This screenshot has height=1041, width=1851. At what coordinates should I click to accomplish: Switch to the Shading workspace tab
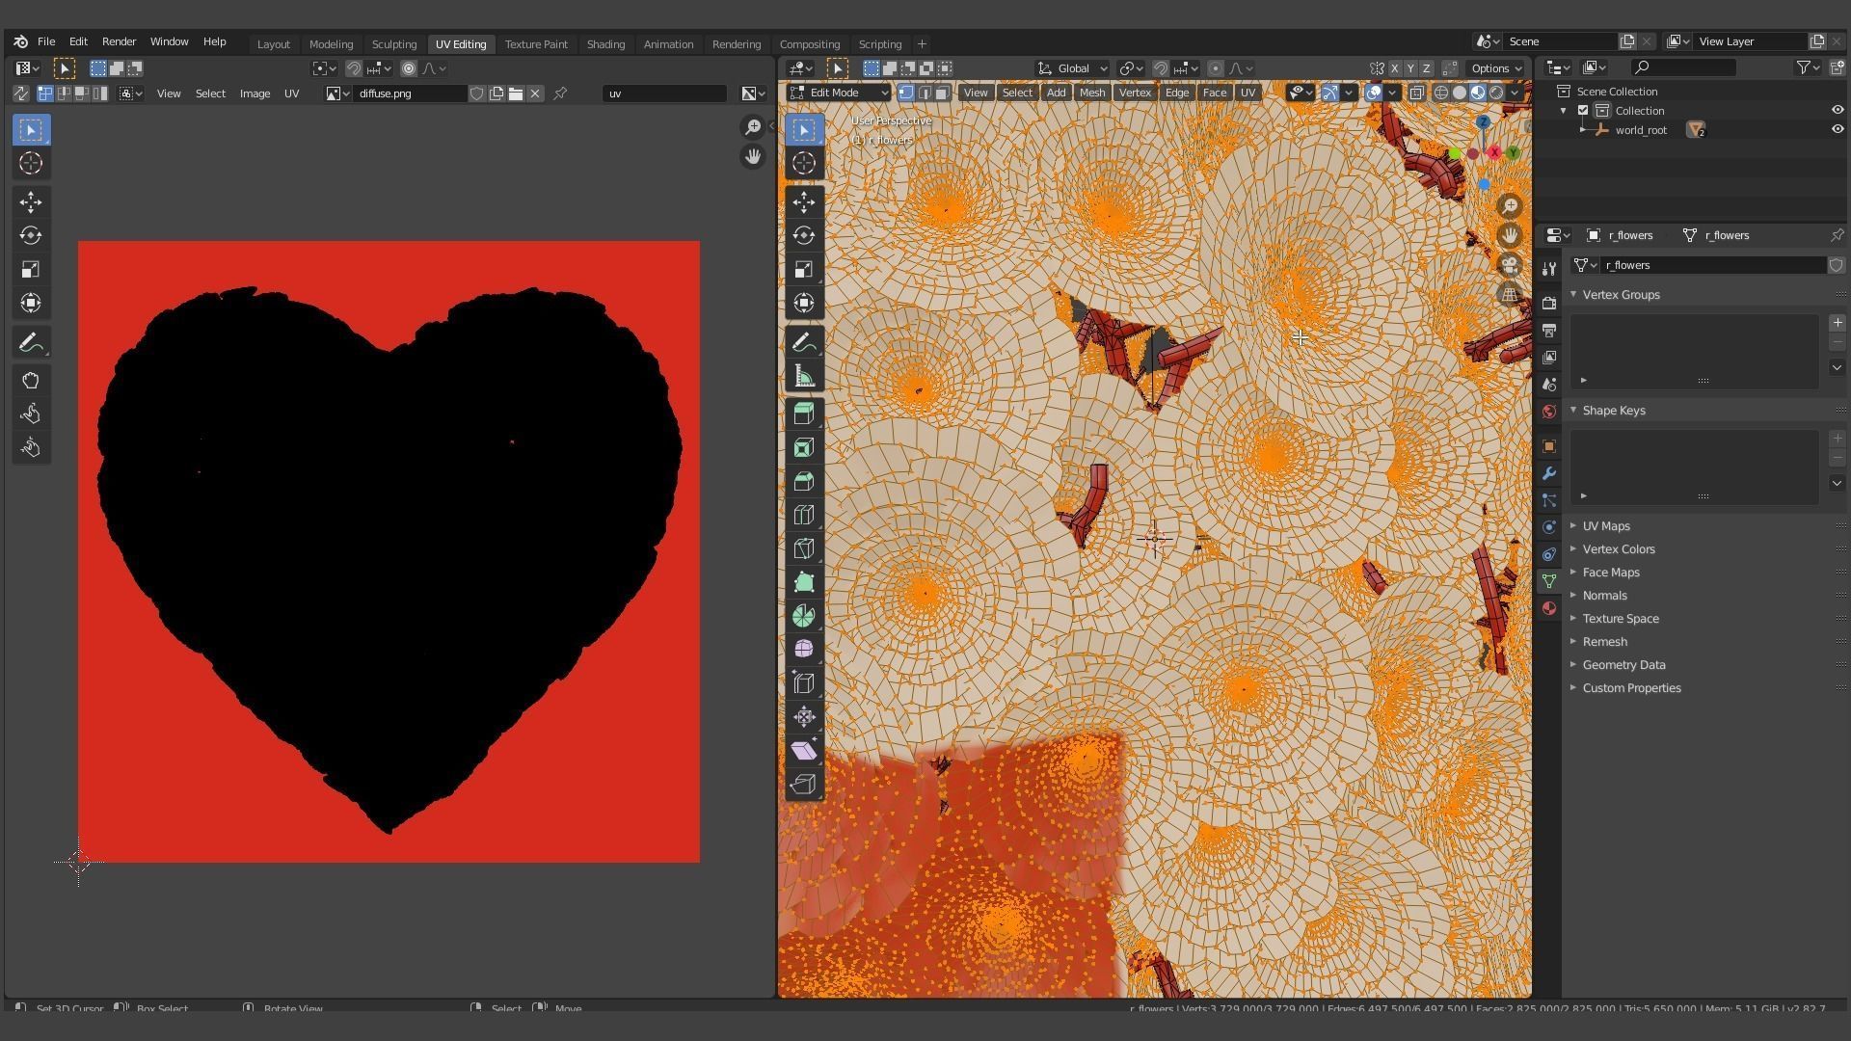coord(605,44)
